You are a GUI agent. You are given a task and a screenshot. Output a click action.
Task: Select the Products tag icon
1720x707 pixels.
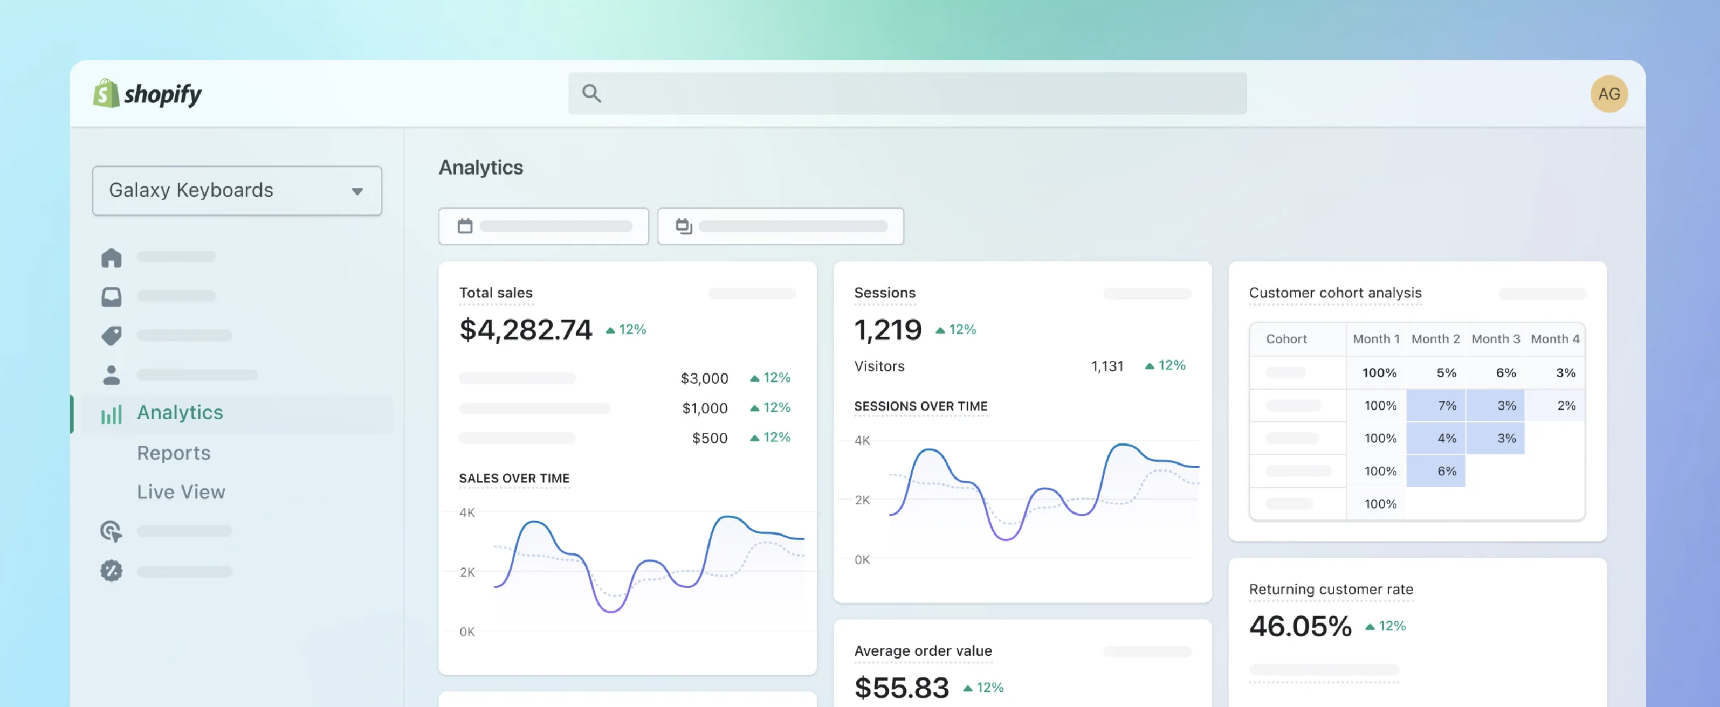click(112, 335)
